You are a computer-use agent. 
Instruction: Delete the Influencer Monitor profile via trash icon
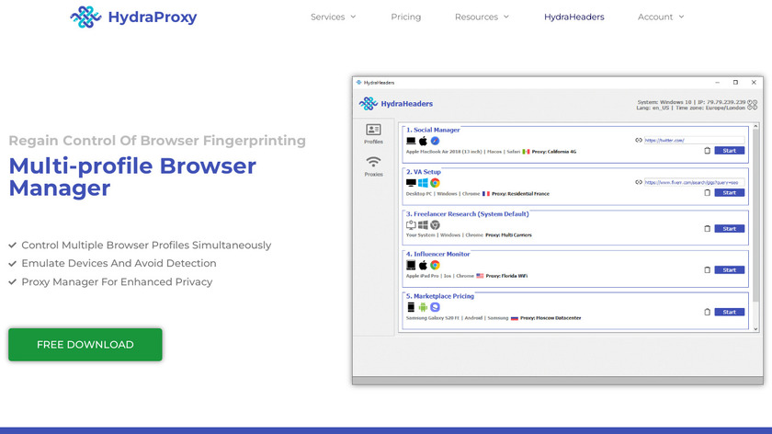point(707,270)
